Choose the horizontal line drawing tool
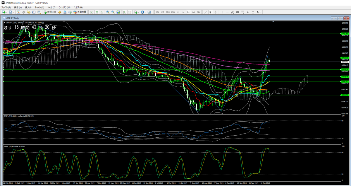Screen dimensions: 351x186 (227, 12)
